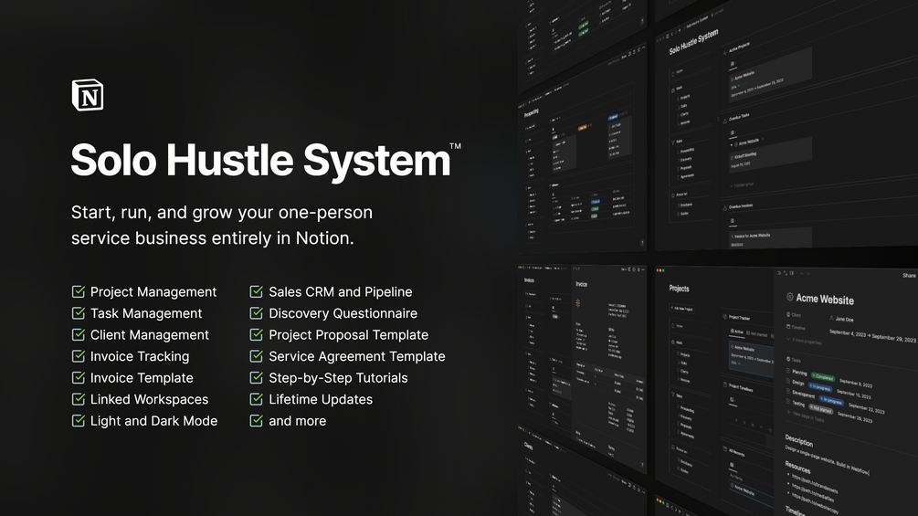Toggle the Invoice Tracking checkbox
918x516 pixels.
point(78,355)
